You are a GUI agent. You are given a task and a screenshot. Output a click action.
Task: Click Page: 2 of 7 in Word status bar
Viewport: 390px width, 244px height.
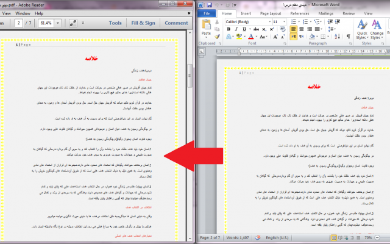(210, 237)
